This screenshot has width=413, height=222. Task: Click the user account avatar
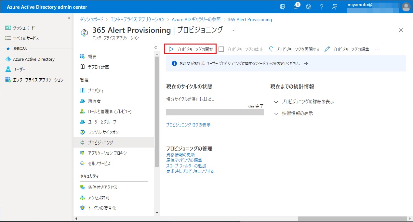click(406, 7)
